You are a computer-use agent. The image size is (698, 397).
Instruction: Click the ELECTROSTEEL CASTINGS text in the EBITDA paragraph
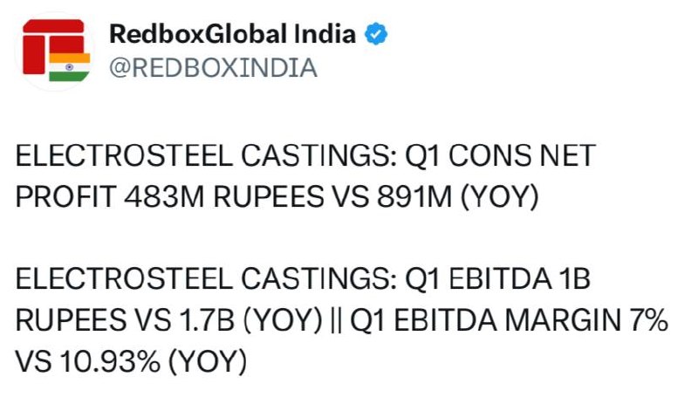click(207, 279)
